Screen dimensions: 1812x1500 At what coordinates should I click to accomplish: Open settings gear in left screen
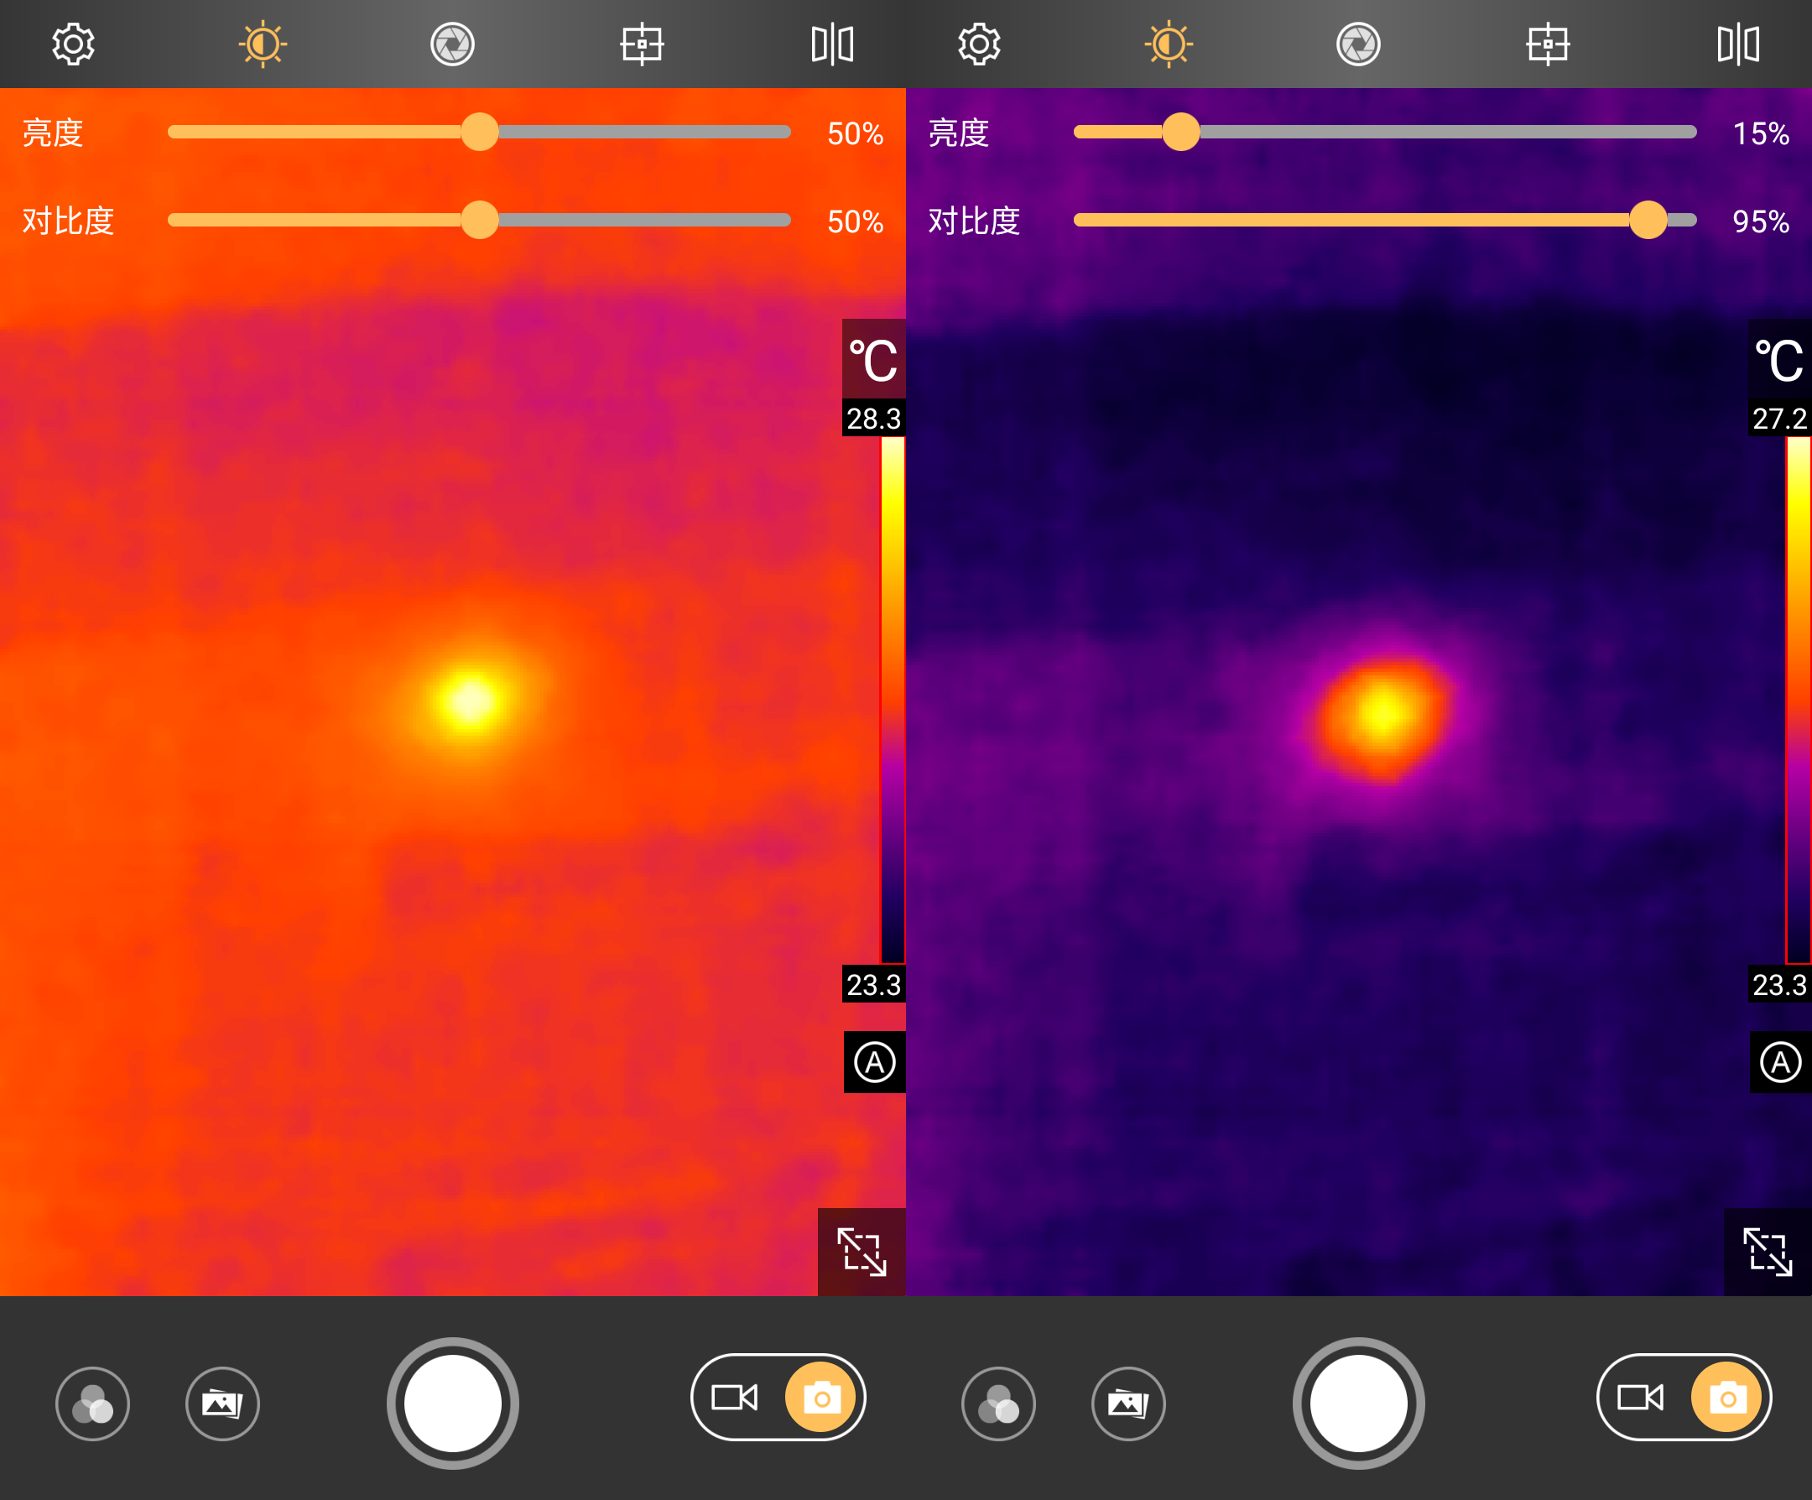click(72, 44)
